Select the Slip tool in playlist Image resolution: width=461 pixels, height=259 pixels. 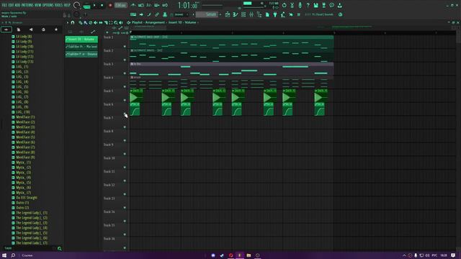[101, 22]
